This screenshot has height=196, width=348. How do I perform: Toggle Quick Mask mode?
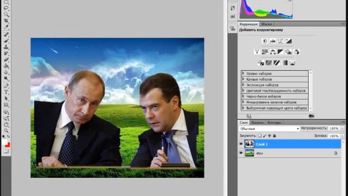click(x=6, y=151)
